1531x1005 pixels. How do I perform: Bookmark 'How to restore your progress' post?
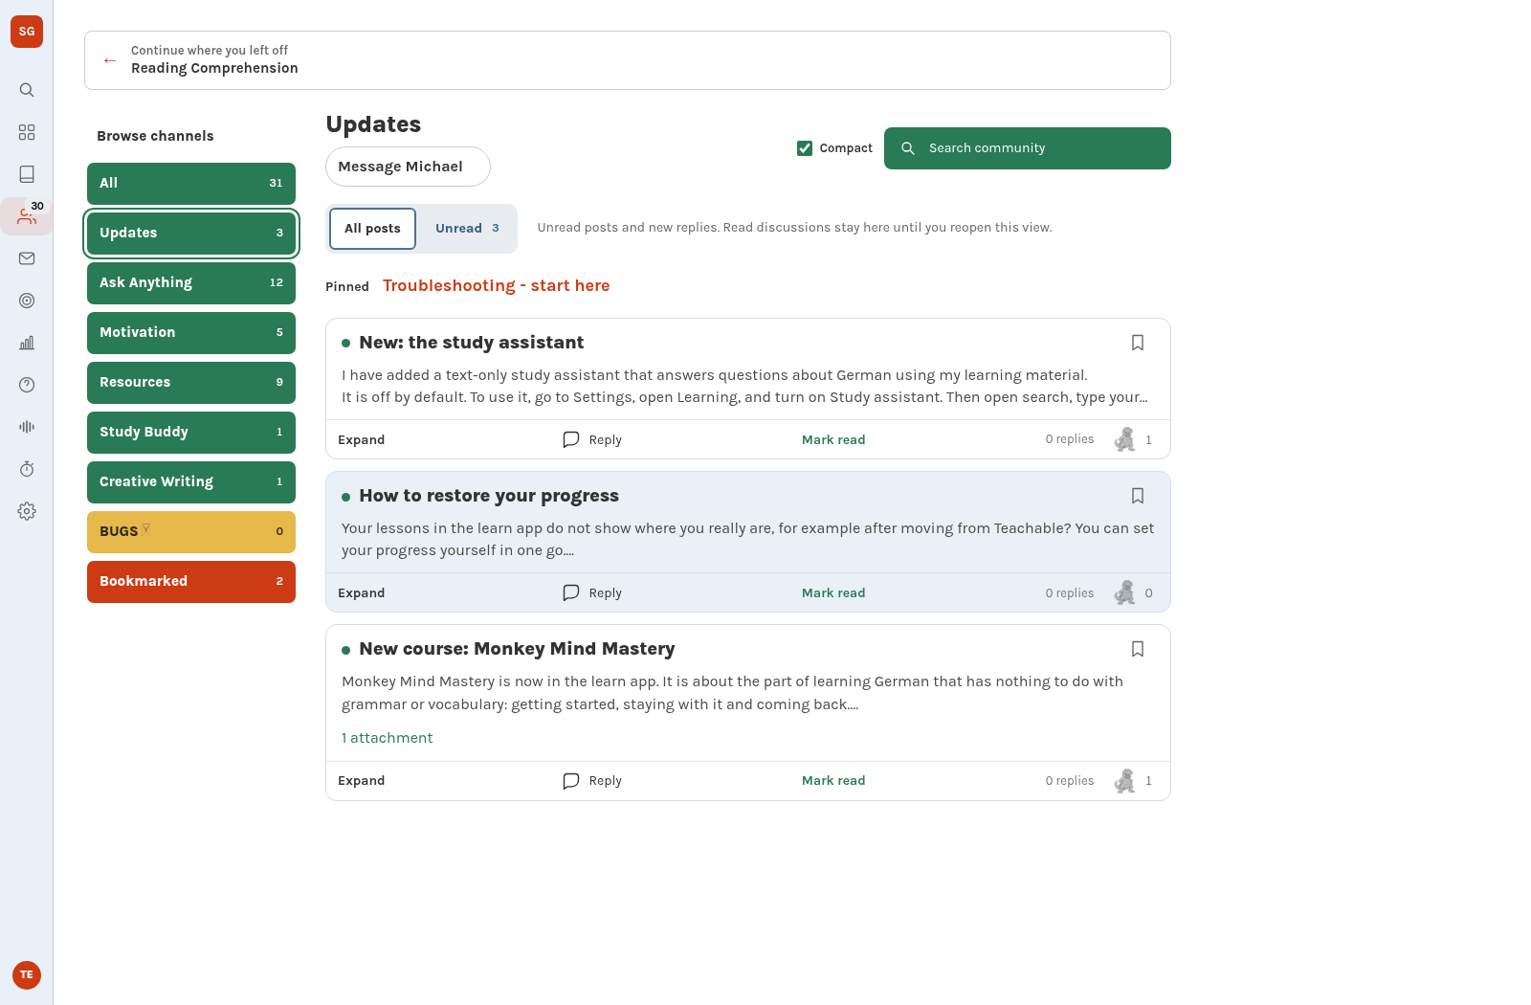(1138, 496)
